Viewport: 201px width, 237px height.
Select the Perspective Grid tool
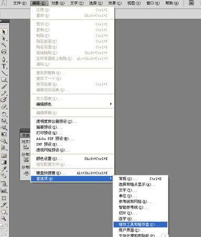pyautogui.click(x=4, y=147)
